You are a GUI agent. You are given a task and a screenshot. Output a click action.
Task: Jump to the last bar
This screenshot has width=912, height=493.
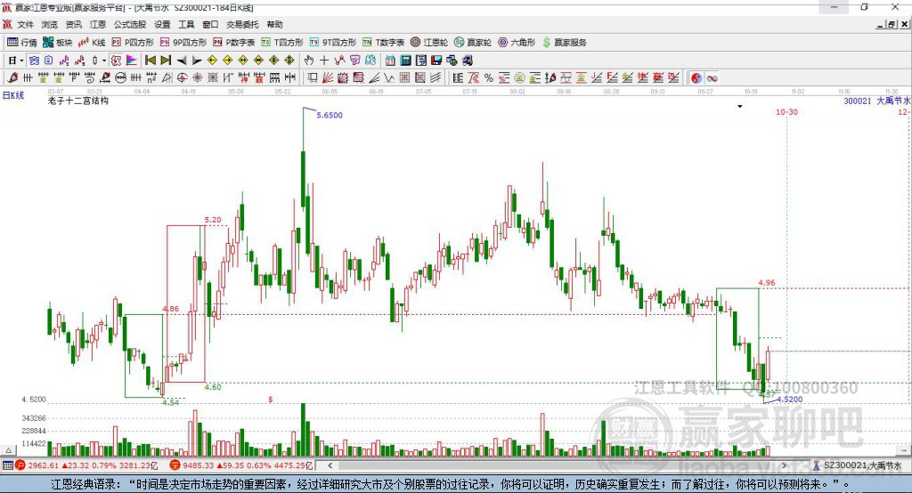click(166, 61)
